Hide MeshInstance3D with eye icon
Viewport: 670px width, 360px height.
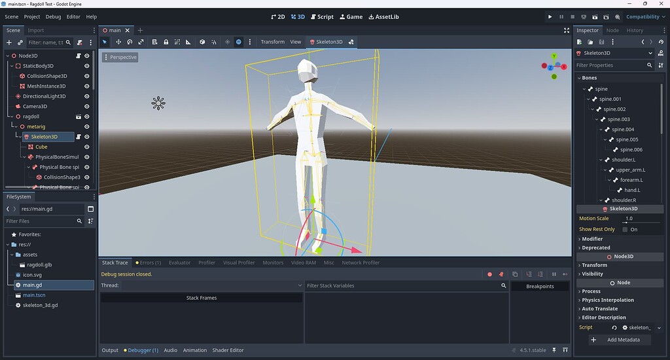pos(87,86)
